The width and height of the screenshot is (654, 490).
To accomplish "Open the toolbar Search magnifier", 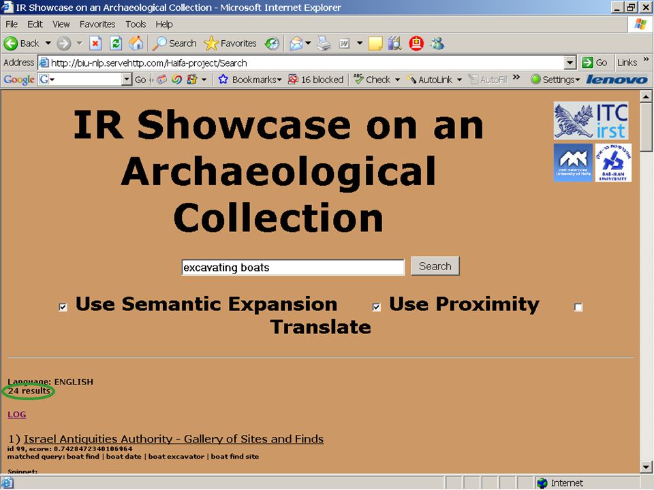I will 159,44.
